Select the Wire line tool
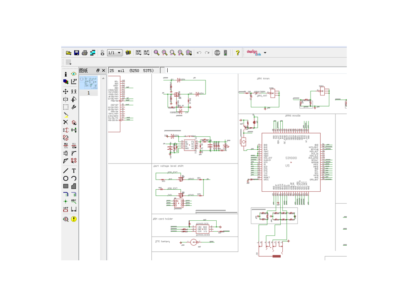The width and height of the screenshot is (408, 306). (x=66, y=171)
